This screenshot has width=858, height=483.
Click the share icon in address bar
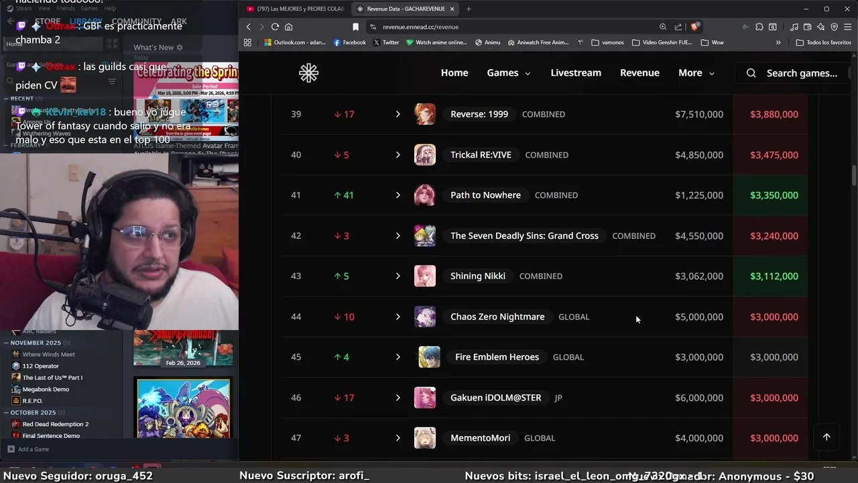click(678, 27)
